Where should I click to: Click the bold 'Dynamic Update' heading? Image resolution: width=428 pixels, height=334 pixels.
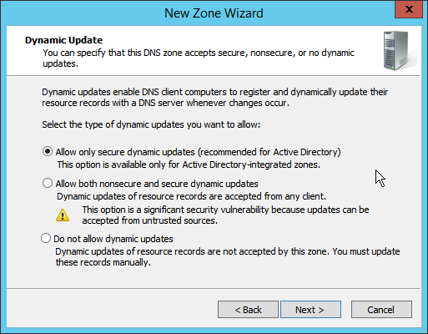tap(63, 40)
